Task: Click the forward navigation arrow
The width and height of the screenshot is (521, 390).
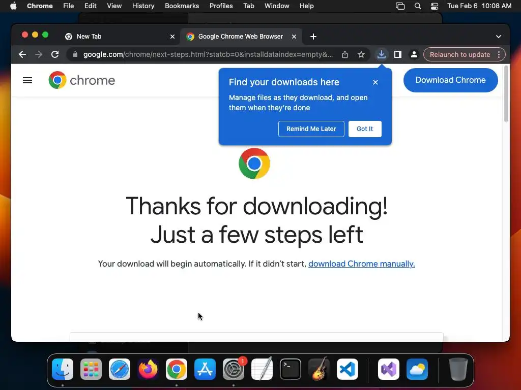Action: (x=39, y=54)
